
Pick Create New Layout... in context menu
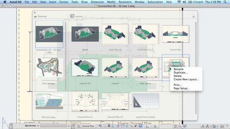186,79
